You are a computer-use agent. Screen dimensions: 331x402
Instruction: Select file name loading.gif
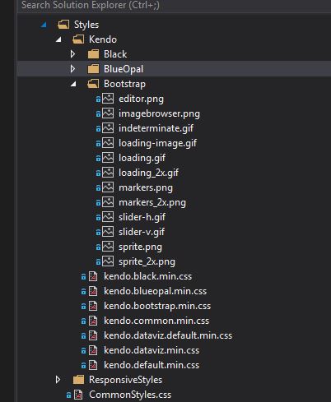click(x=142, y=158)
